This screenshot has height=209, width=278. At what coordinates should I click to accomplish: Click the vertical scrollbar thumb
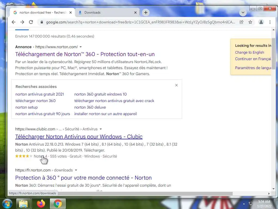coord(273,54)
